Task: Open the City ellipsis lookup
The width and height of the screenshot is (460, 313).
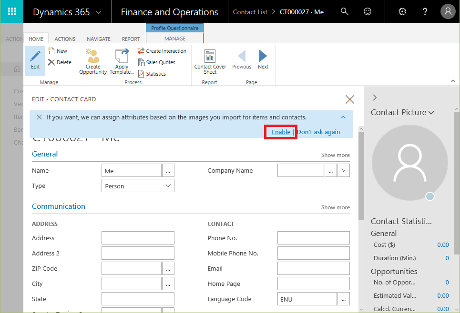Action: click(168, 284)
